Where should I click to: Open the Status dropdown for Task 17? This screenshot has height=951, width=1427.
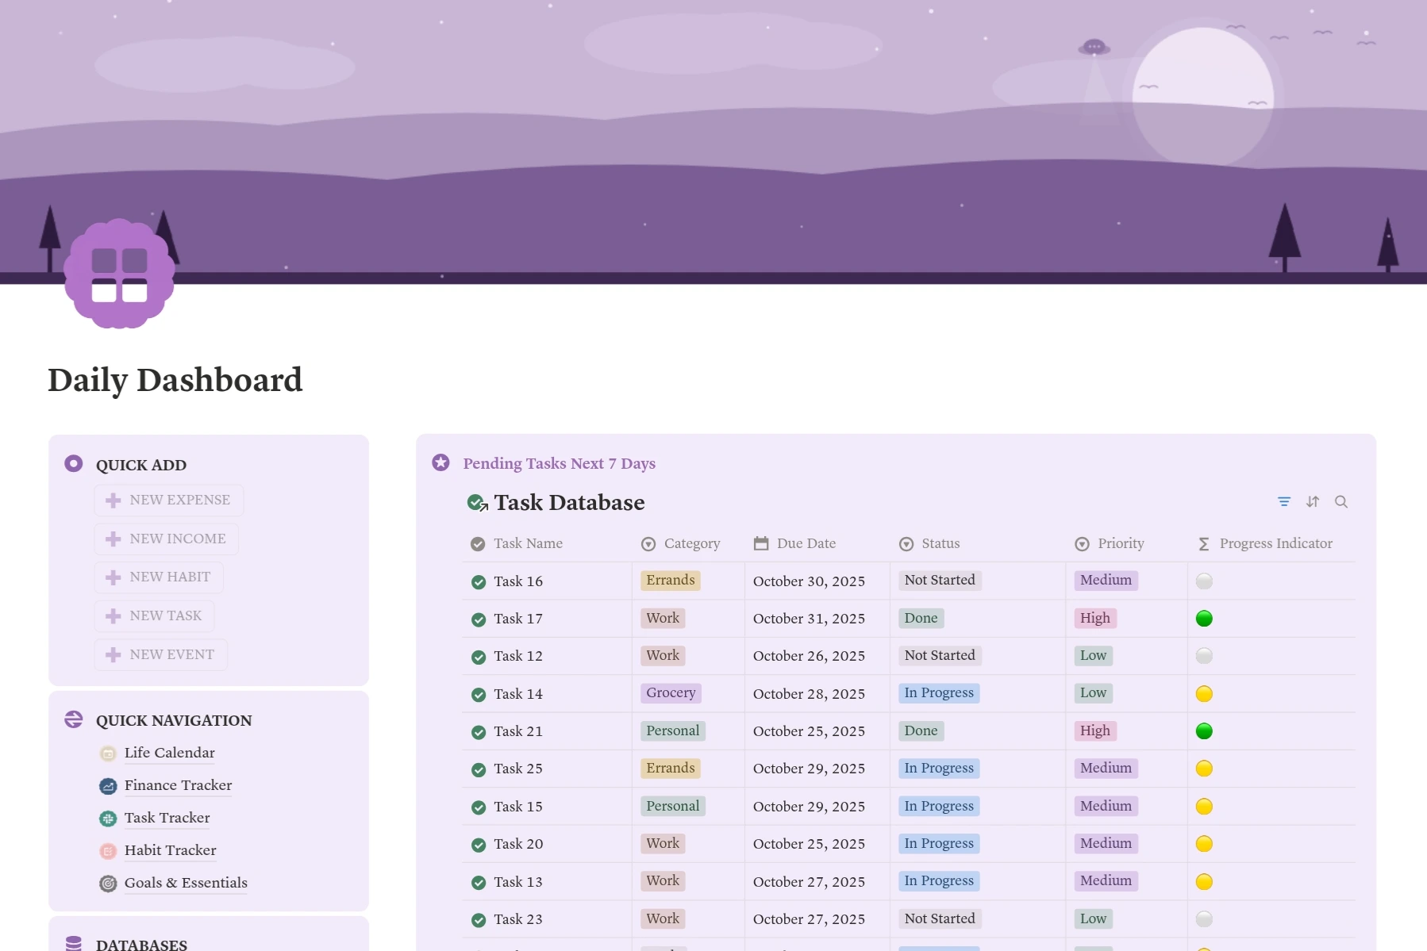[921, 618]
